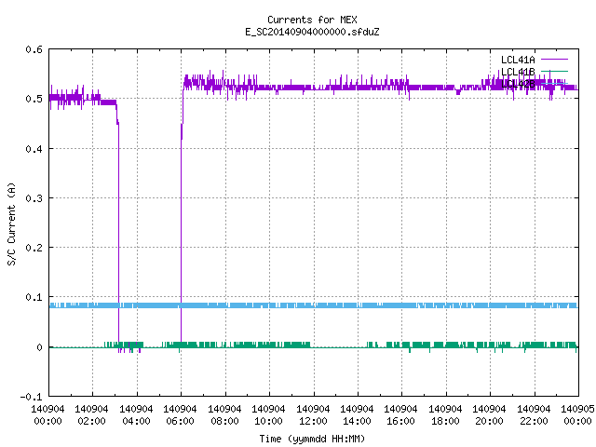Click the x-axis time label "16:00"
The height and width of the screenshot is (447, 596).
point(400,421)
